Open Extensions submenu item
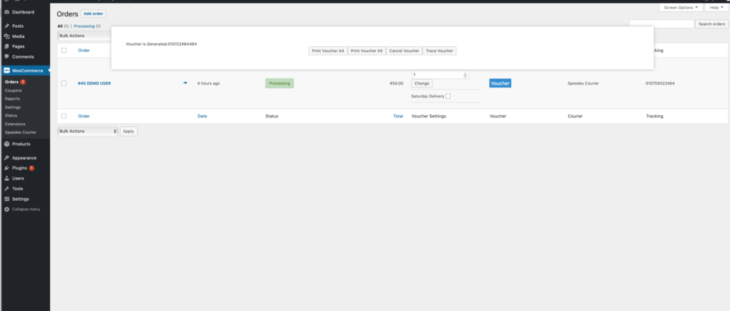This screenshot has width=730, height=311. tap(15, 124)
